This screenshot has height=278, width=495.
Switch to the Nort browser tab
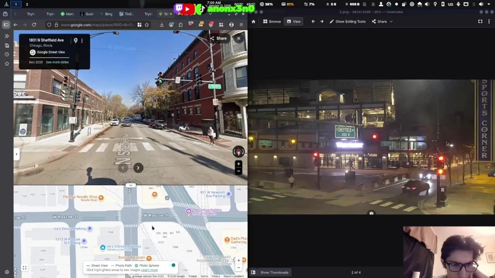click(x=67, y=14)
